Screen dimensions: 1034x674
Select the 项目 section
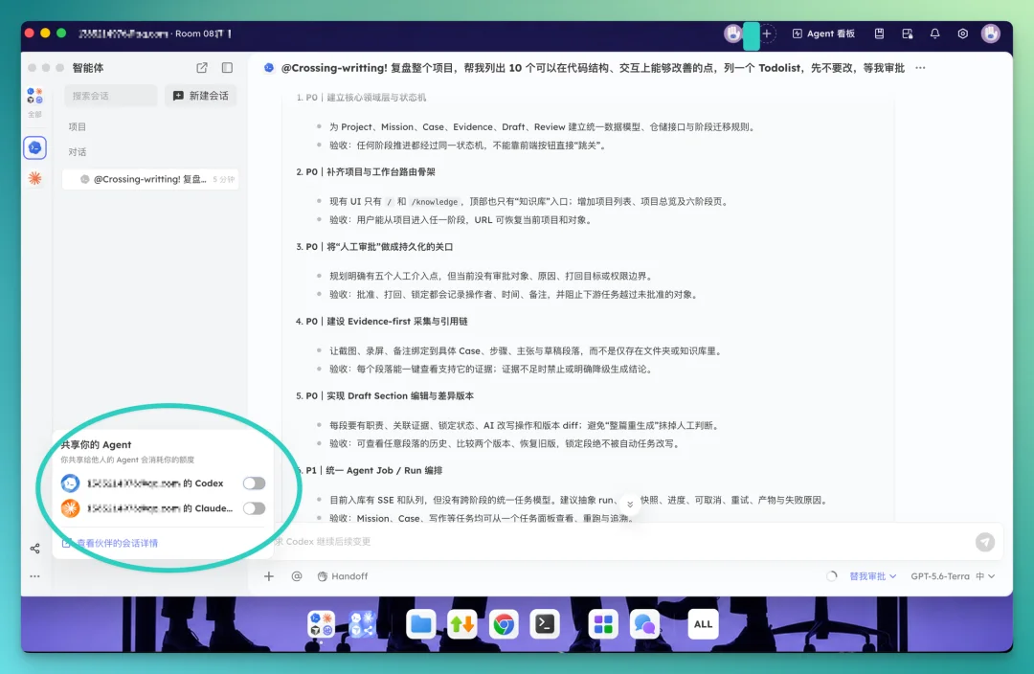[78, 126]
